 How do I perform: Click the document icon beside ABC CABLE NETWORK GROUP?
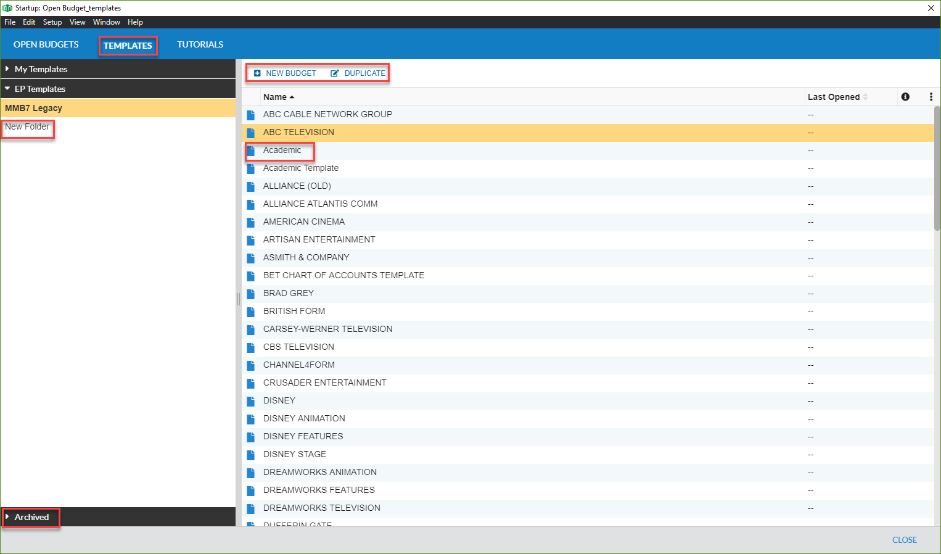tap(251, 115)
